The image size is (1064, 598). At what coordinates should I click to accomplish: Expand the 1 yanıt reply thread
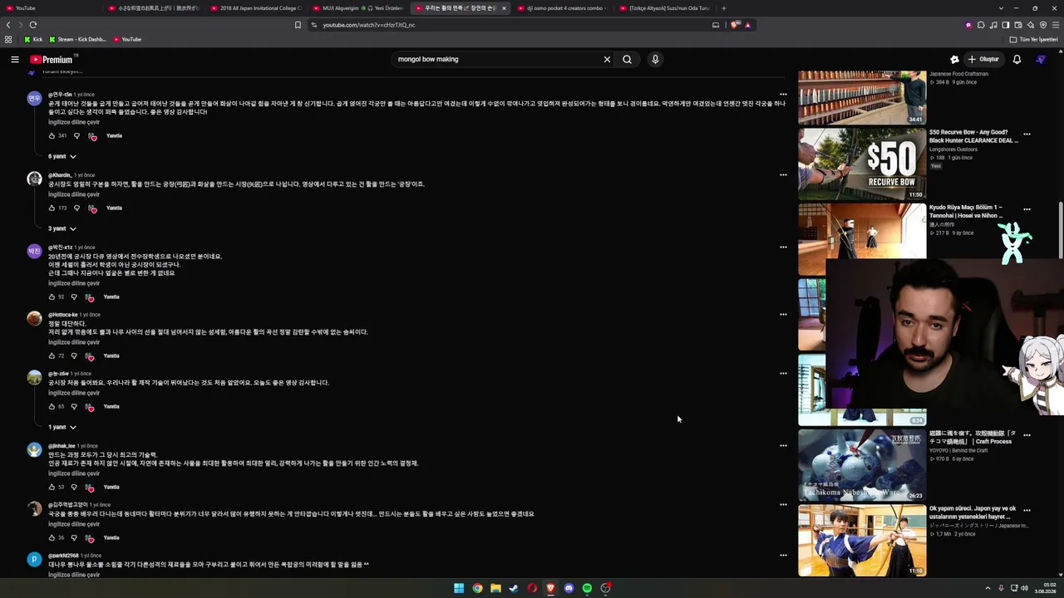point(62,427)
